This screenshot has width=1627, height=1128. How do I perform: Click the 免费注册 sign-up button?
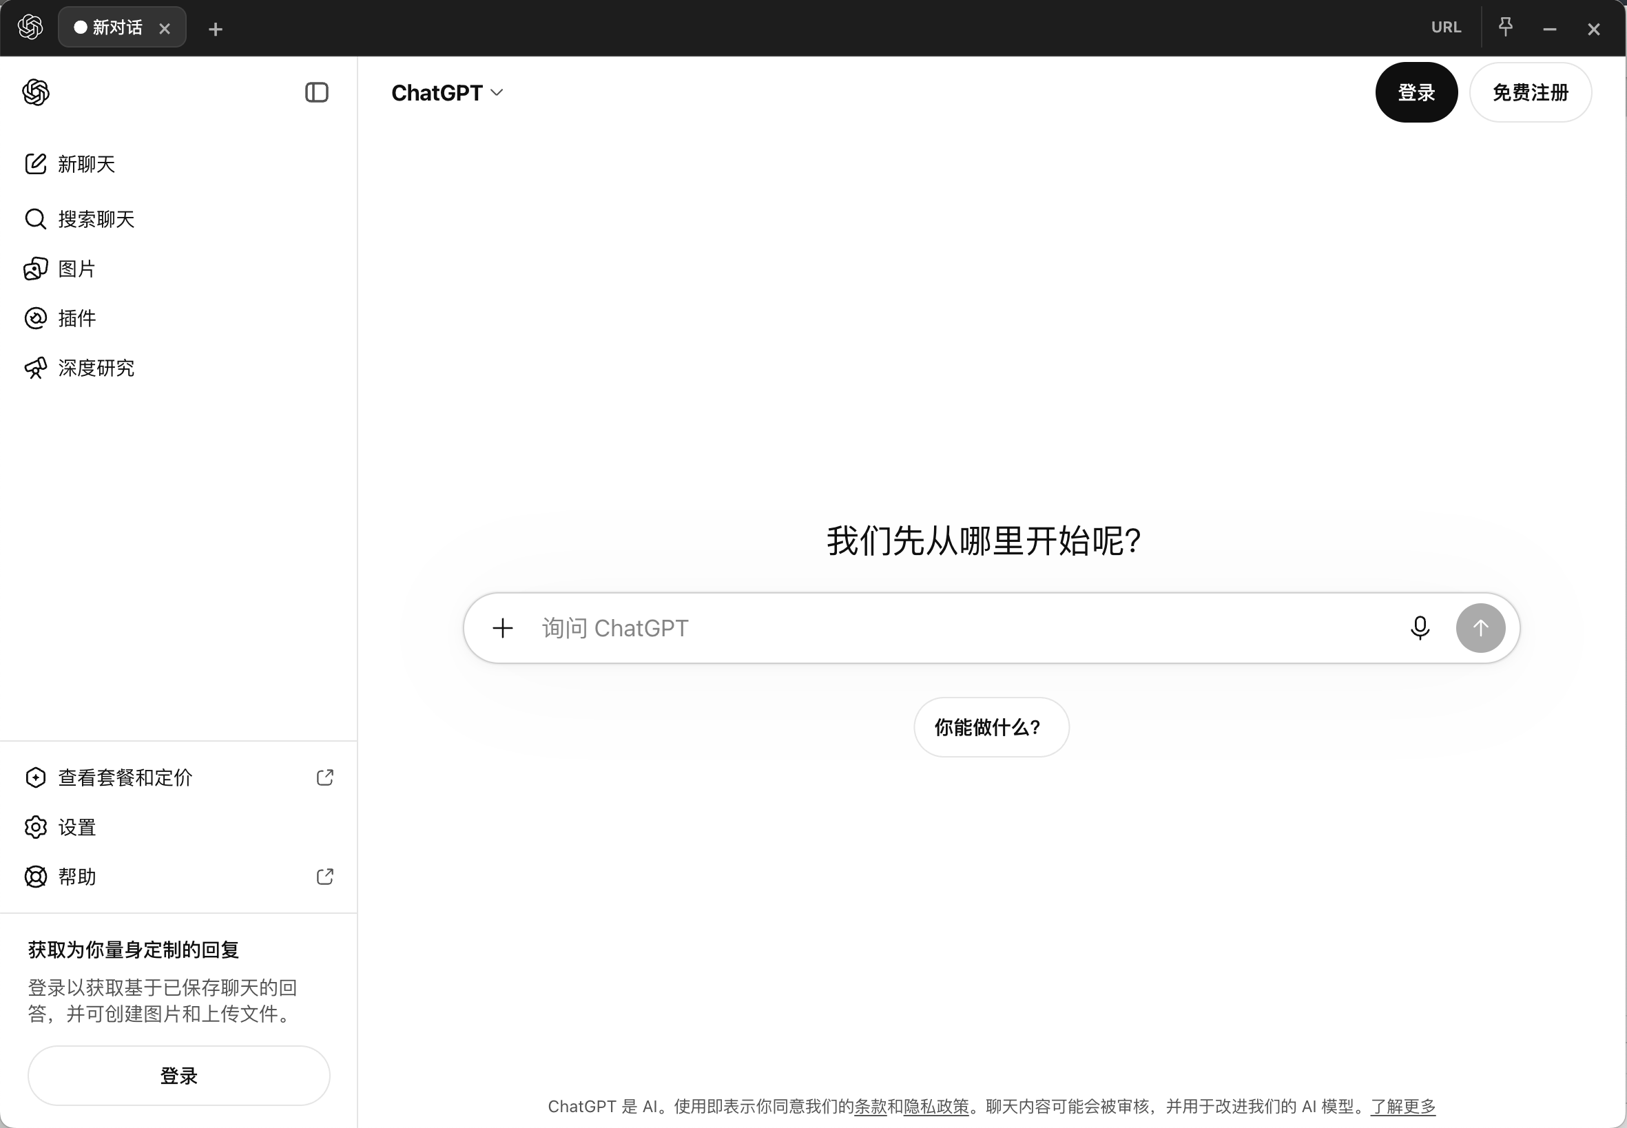pyautogui.click(x=1530, y=92)
